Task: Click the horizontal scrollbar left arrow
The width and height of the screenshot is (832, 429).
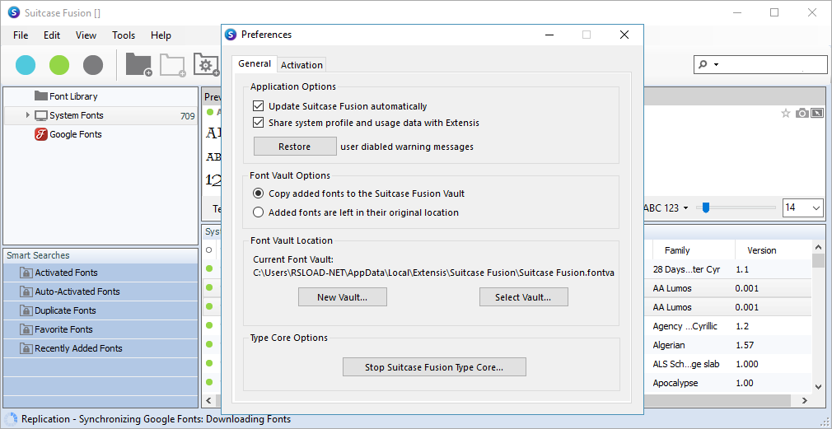Action: click(x=208, y=400)
